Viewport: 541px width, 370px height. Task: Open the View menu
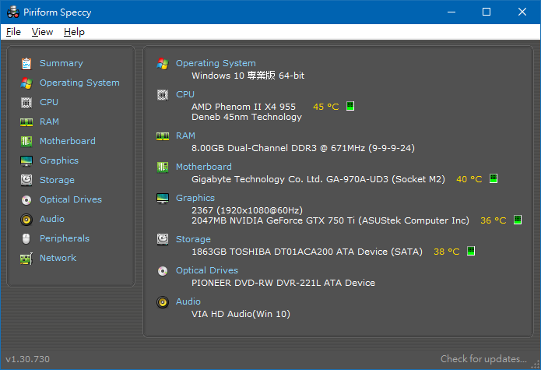[42, 32]
